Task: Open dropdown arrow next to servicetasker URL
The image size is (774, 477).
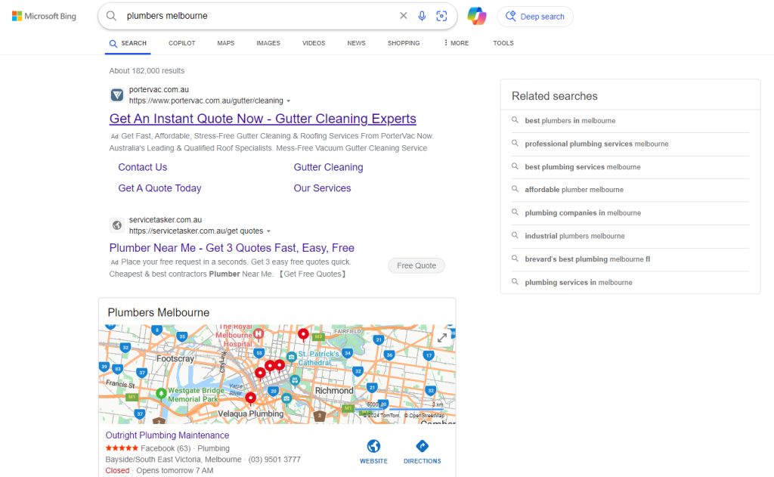Action: click(x=268, y=231)
